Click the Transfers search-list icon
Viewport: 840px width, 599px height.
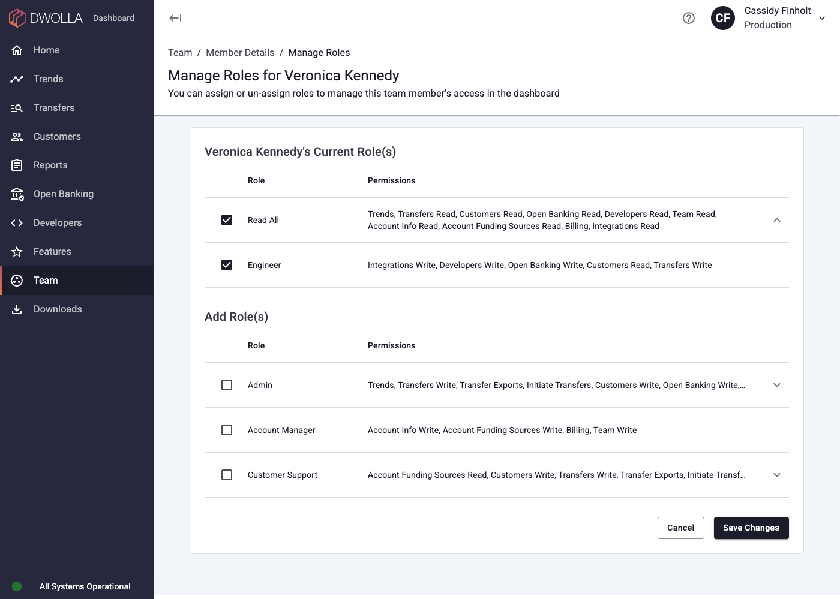17,108
